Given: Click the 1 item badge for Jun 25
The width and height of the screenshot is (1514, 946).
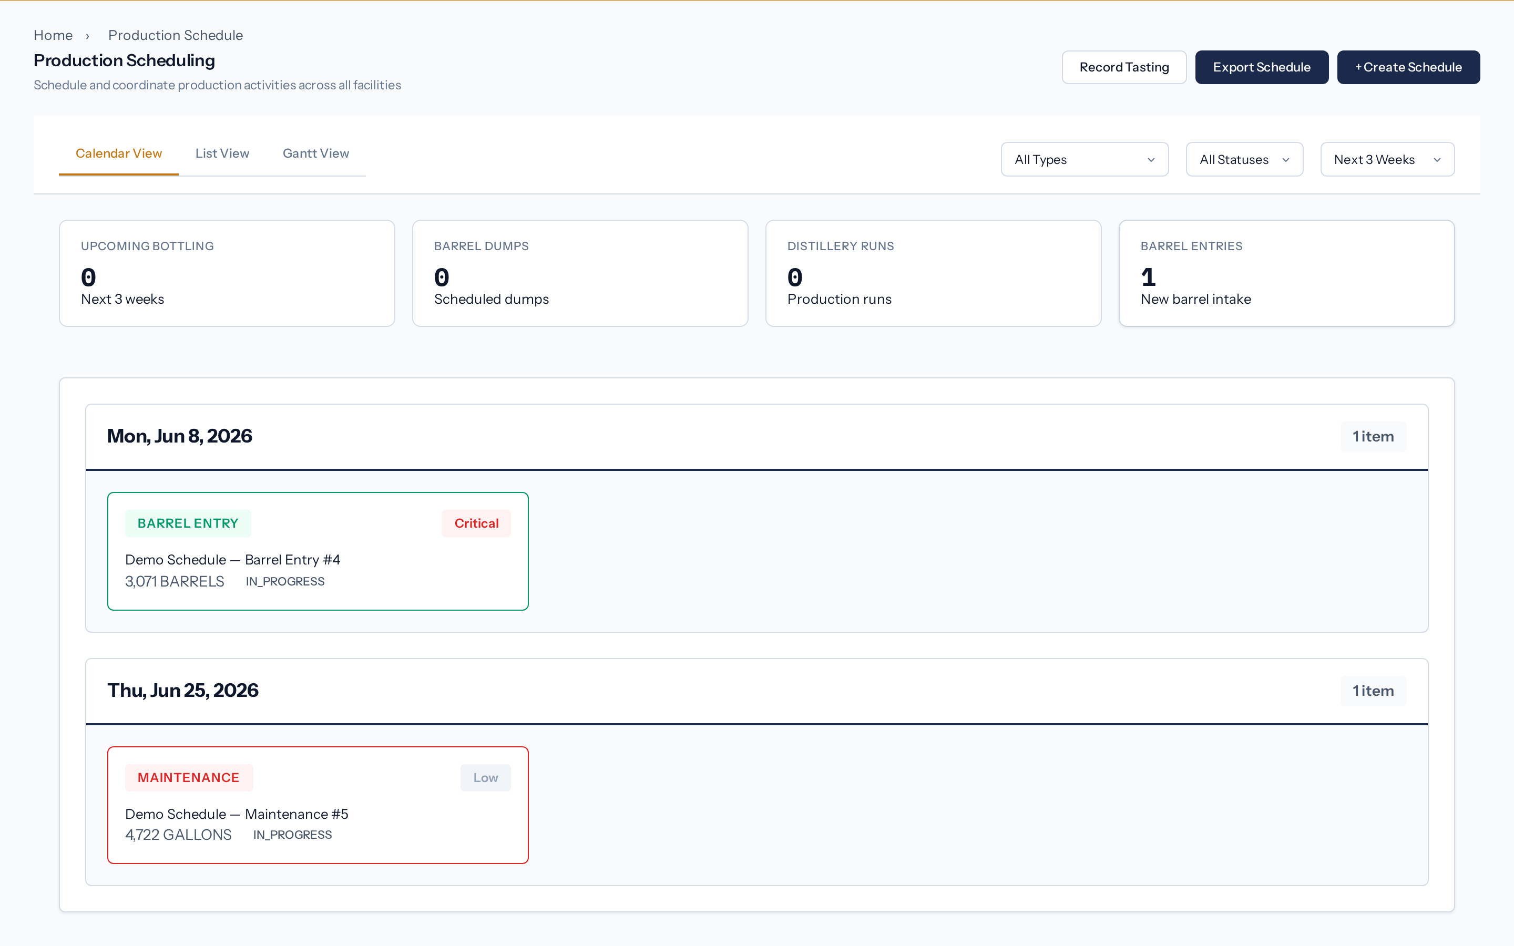Looking at the screenshot, I should point(1373,691).
